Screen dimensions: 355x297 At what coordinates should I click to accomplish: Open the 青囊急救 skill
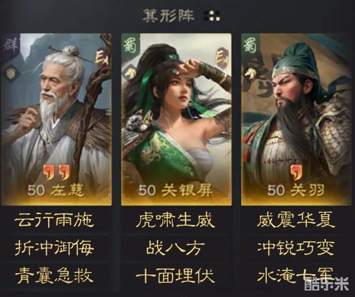(x=55, y=276)
